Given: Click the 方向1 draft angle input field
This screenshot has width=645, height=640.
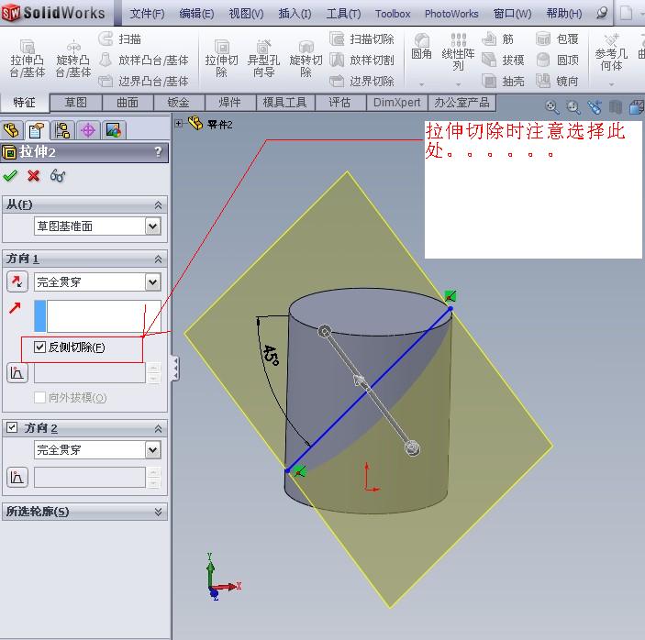Looking at the screenshot, I should [90, 373].
